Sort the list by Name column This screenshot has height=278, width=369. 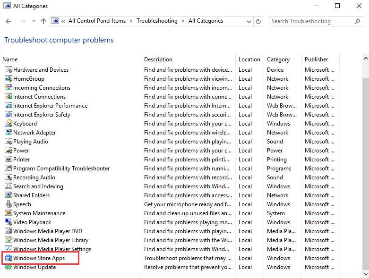pyautogui.click(x=10, y=59)
